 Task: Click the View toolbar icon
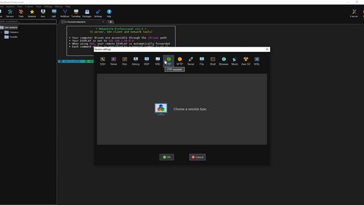43,13
